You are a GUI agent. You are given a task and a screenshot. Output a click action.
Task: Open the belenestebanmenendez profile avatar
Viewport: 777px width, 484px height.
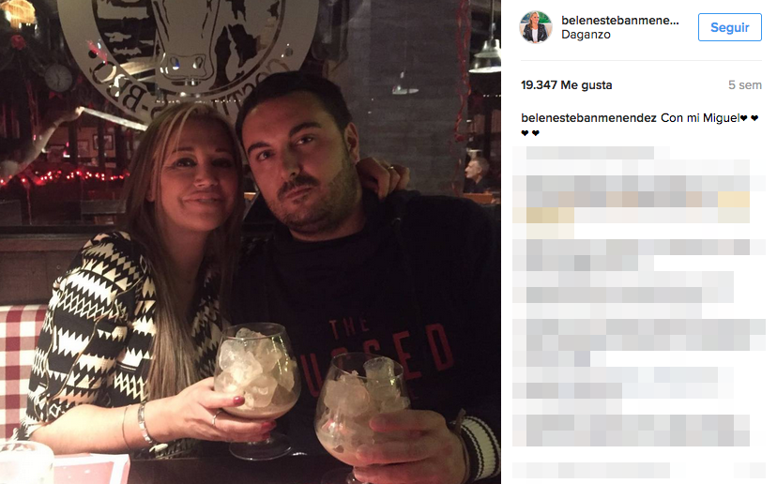tap(535, 27)
